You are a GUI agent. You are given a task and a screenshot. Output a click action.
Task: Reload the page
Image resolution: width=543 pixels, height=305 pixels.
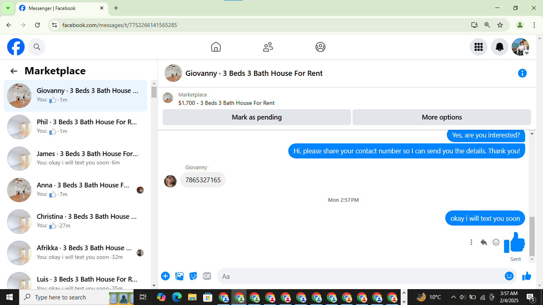click(x=37, y=25)
